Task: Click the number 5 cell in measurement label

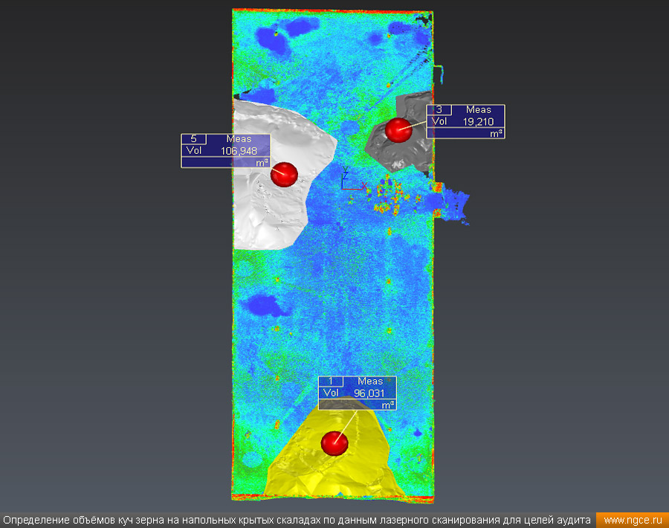Action: pyautogui.click(x=193, y=139)
